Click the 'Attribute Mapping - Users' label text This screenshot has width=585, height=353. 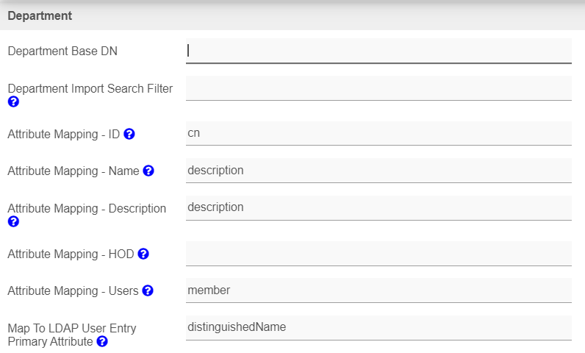click(x=73, y=290)
